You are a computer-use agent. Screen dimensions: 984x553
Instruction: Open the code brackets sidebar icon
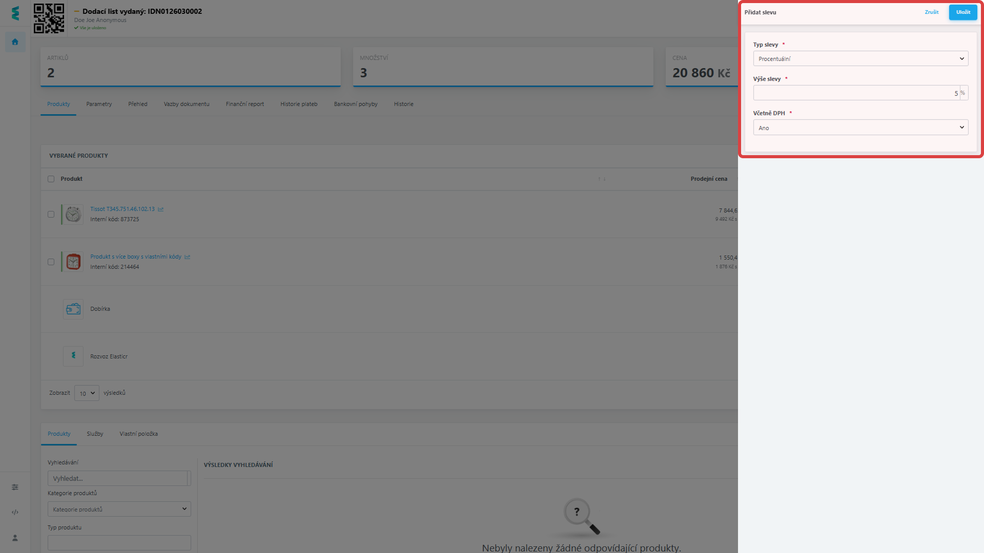coord(15,512)
